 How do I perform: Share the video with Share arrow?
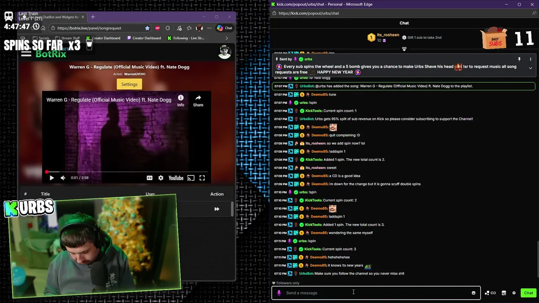[x=198, y=101]
